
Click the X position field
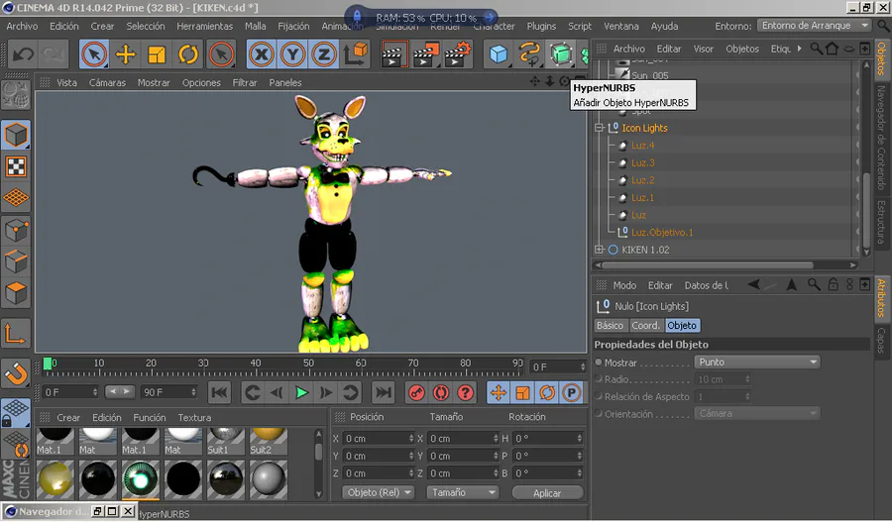click(x=378, y=439)
